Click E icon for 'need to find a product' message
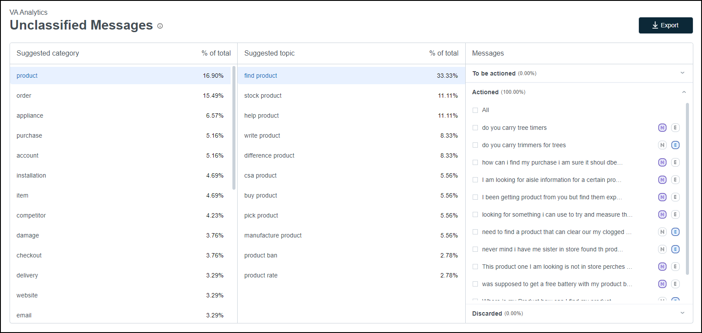This screenshot has height=333, width=702. tap(675, 232)
